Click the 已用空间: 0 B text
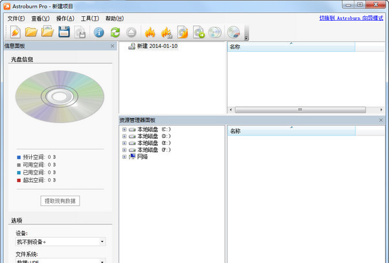 pos(40,172)
